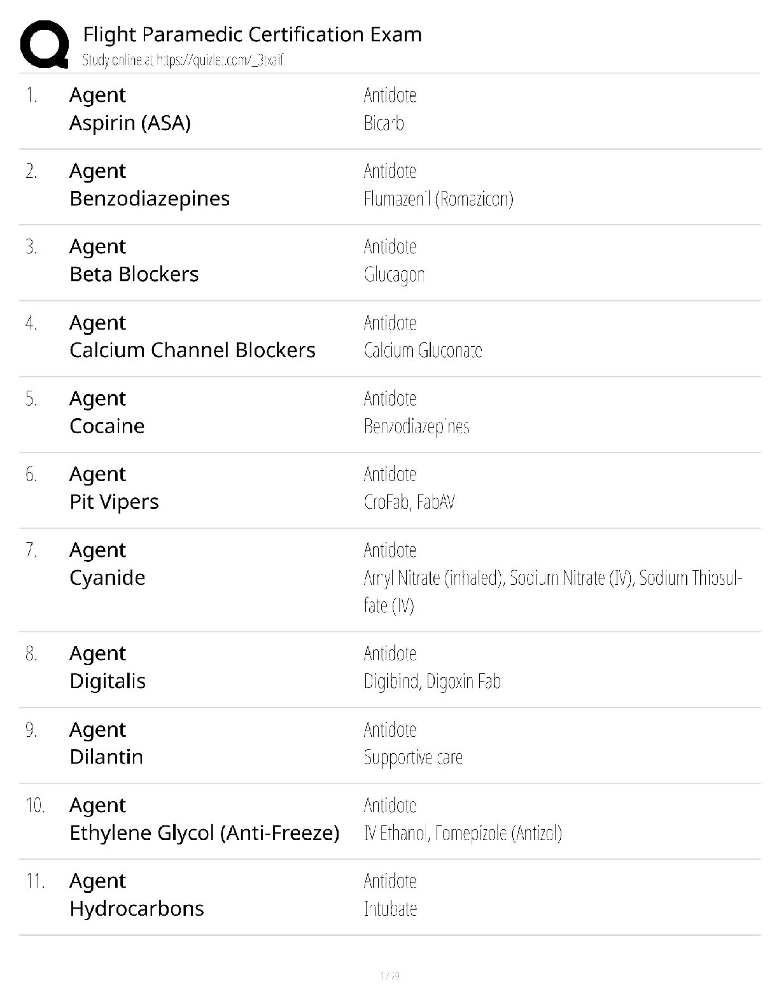Select the Aspirin (ASA) agent term
779x1008 pixels.
tap(130, 123)
